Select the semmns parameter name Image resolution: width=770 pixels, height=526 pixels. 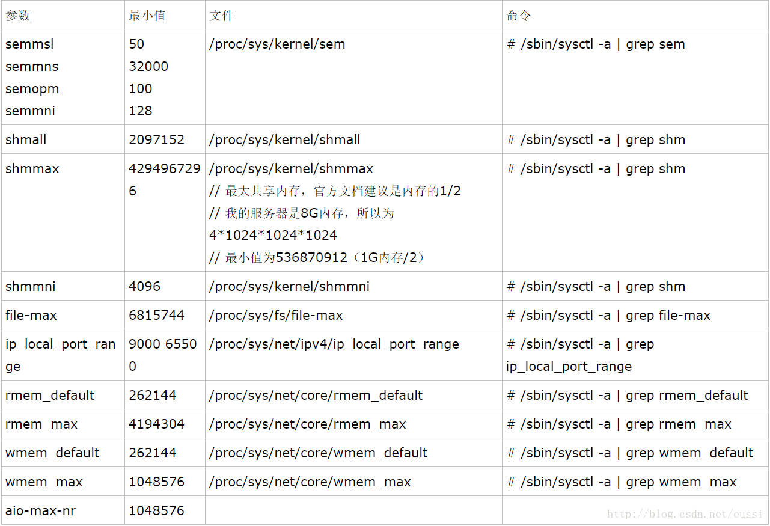[x=32, y=66]
